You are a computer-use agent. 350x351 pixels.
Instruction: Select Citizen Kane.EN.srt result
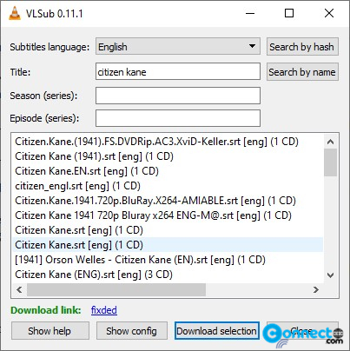coord(168,171)
